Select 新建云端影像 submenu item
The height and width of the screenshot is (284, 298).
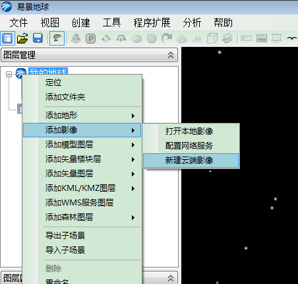[x=191, y=160]
